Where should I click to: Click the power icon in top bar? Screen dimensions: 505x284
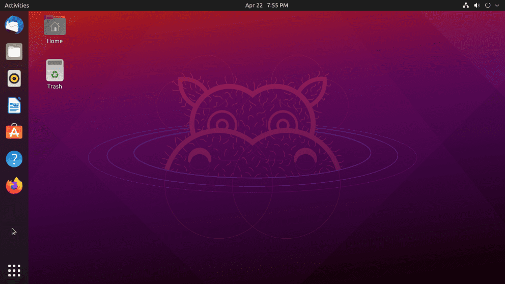pos(488,5)
